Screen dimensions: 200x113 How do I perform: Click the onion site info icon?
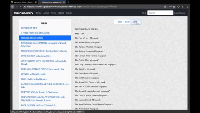pyautogui.click(x=25, y=7)
